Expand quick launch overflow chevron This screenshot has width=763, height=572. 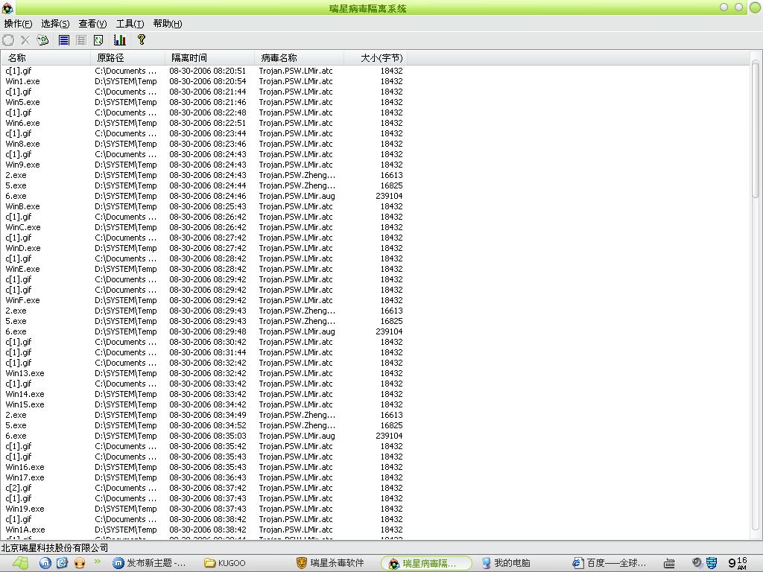(x=97, y=562)
